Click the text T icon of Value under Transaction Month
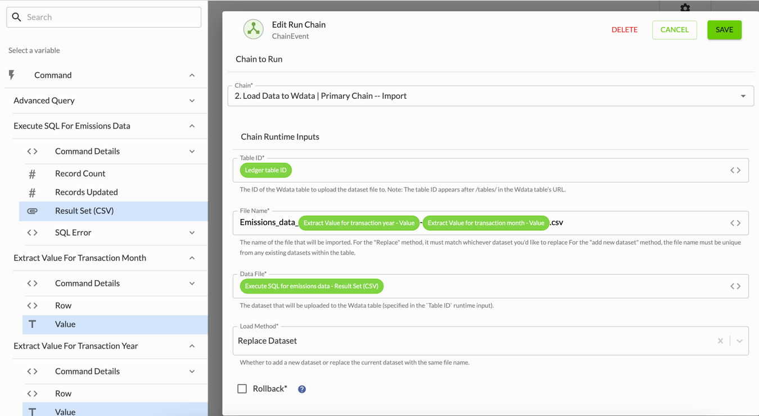 coord(32,324)
